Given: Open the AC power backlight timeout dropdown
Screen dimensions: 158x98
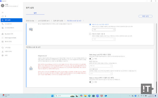Looking at the screenshot, I should pyautogui.click(x=104, y=30).
